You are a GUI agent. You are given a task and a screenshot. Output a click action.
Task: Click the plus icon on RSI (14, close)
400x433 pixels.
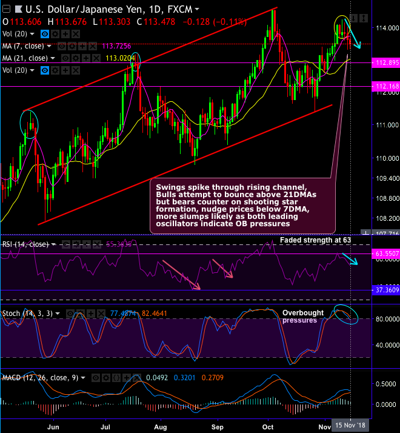pos(87,244)
